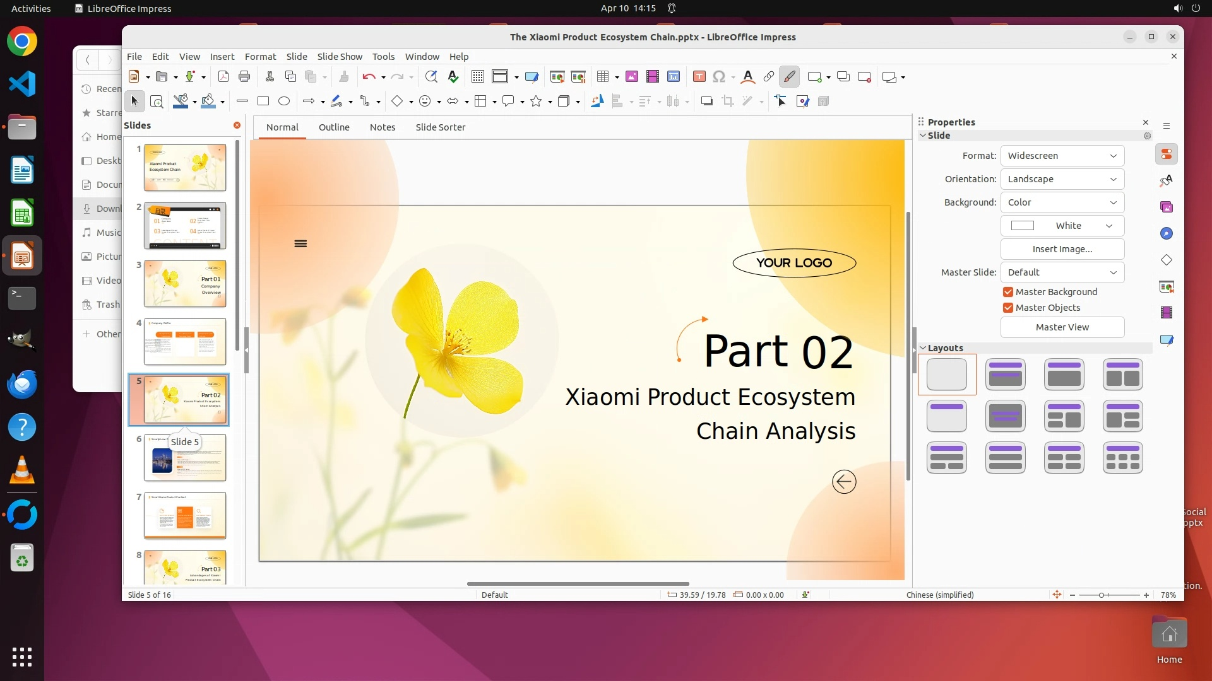
Task: Click the Crop Image tool icon
Action: [x=727, y=101]
